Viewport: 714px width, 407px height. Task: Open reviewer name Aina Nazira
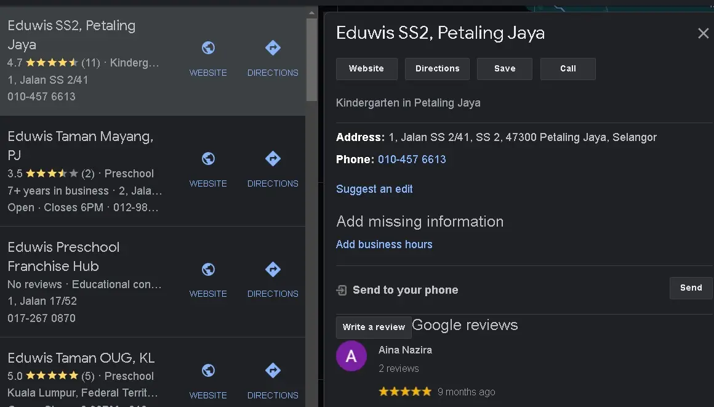[x=405, y=350]
